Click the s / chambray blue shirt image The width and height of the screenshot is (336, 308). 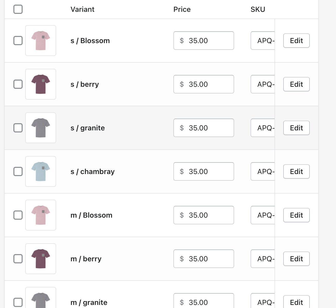pos(41,171)
